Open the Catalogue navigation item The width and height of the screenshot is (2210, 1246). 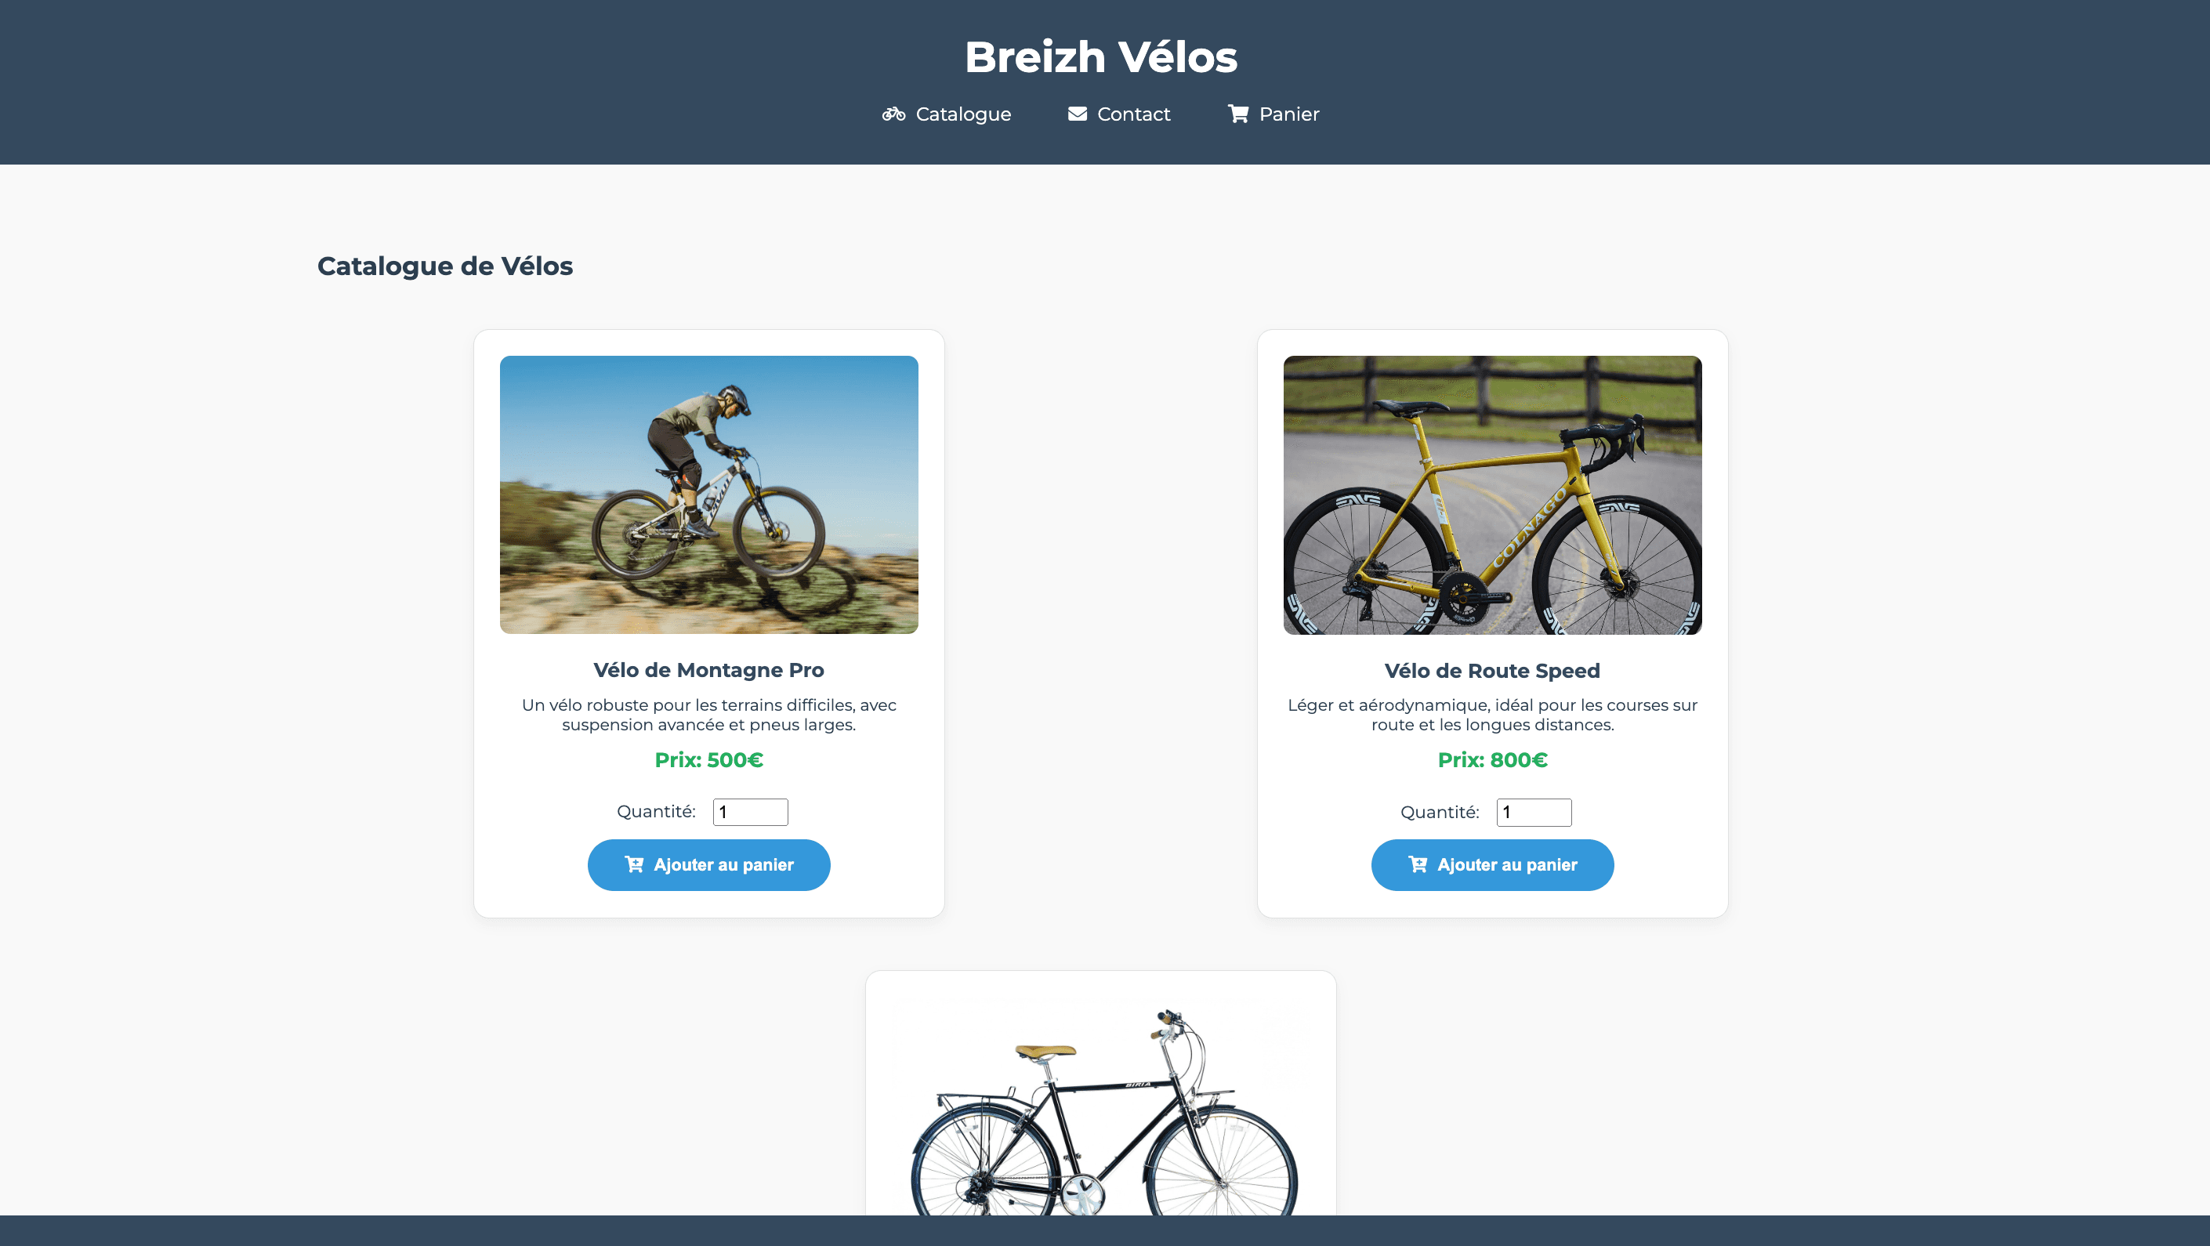click(x=962, y=114)
